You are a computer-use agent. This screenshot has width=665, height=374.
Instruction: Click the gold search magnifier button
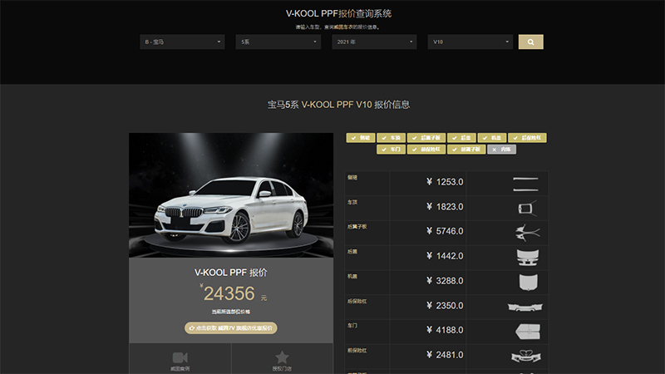click(530, 42)
